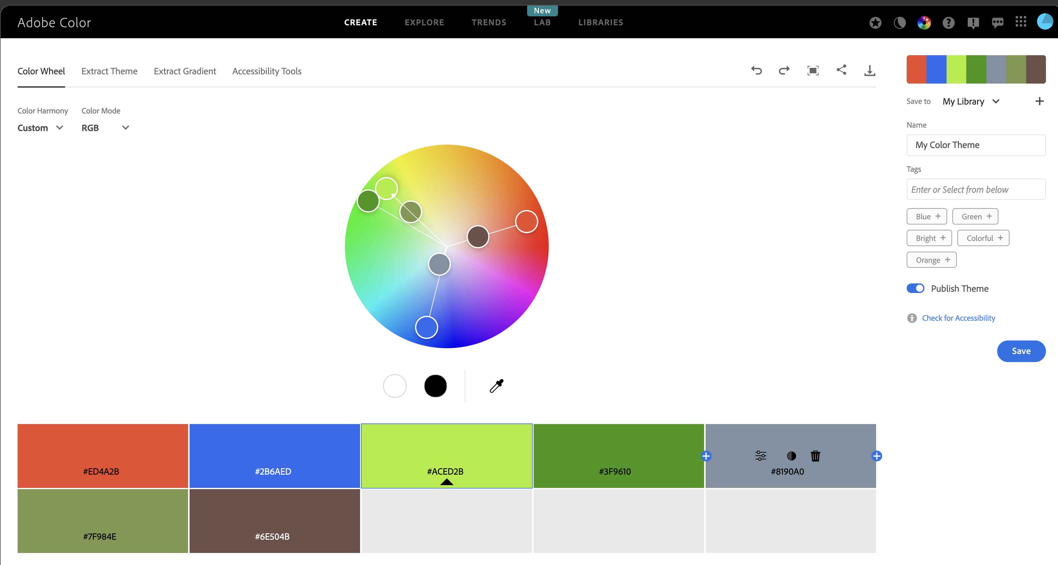Expand the Color Harmony Custom dropdown
Image resolution: width=1058 pixels, height=565 pixels.
click(x=40, y=128)
